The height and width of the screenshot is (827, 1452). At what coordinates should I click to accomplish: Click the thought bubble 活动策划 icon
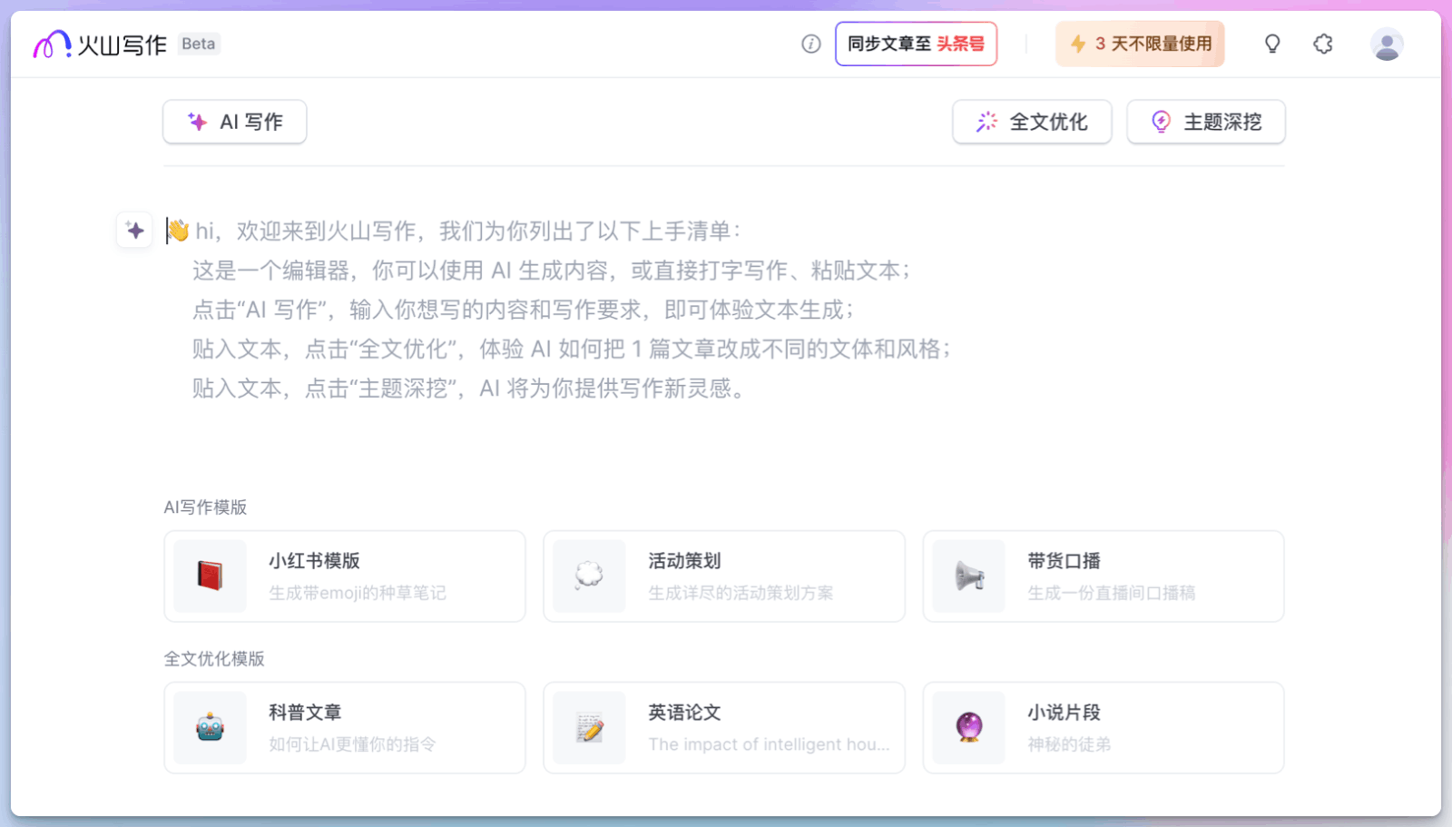[x=589, y=576]
